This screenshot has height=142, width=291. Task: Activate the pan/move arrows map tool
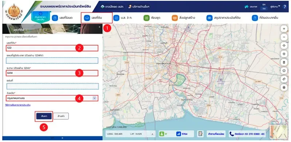tap(284, 46)
